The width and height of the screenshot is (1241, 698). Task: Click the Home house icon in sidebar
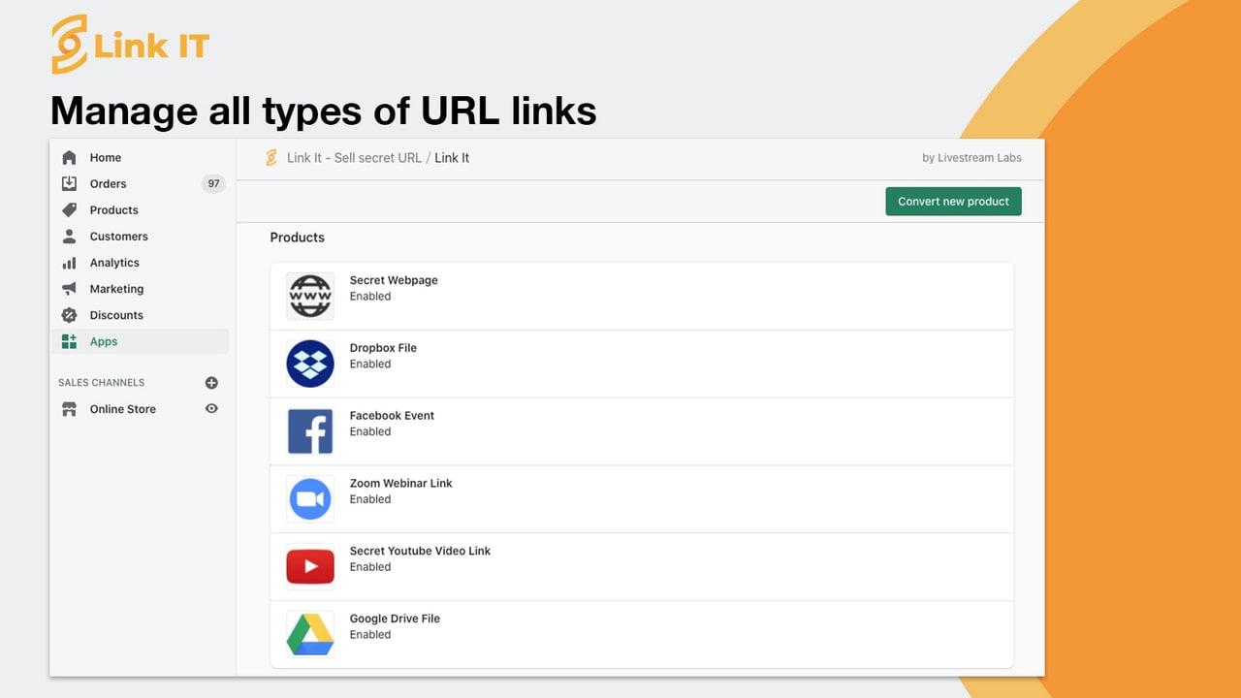pyautogui.click(x=69, y=157)
